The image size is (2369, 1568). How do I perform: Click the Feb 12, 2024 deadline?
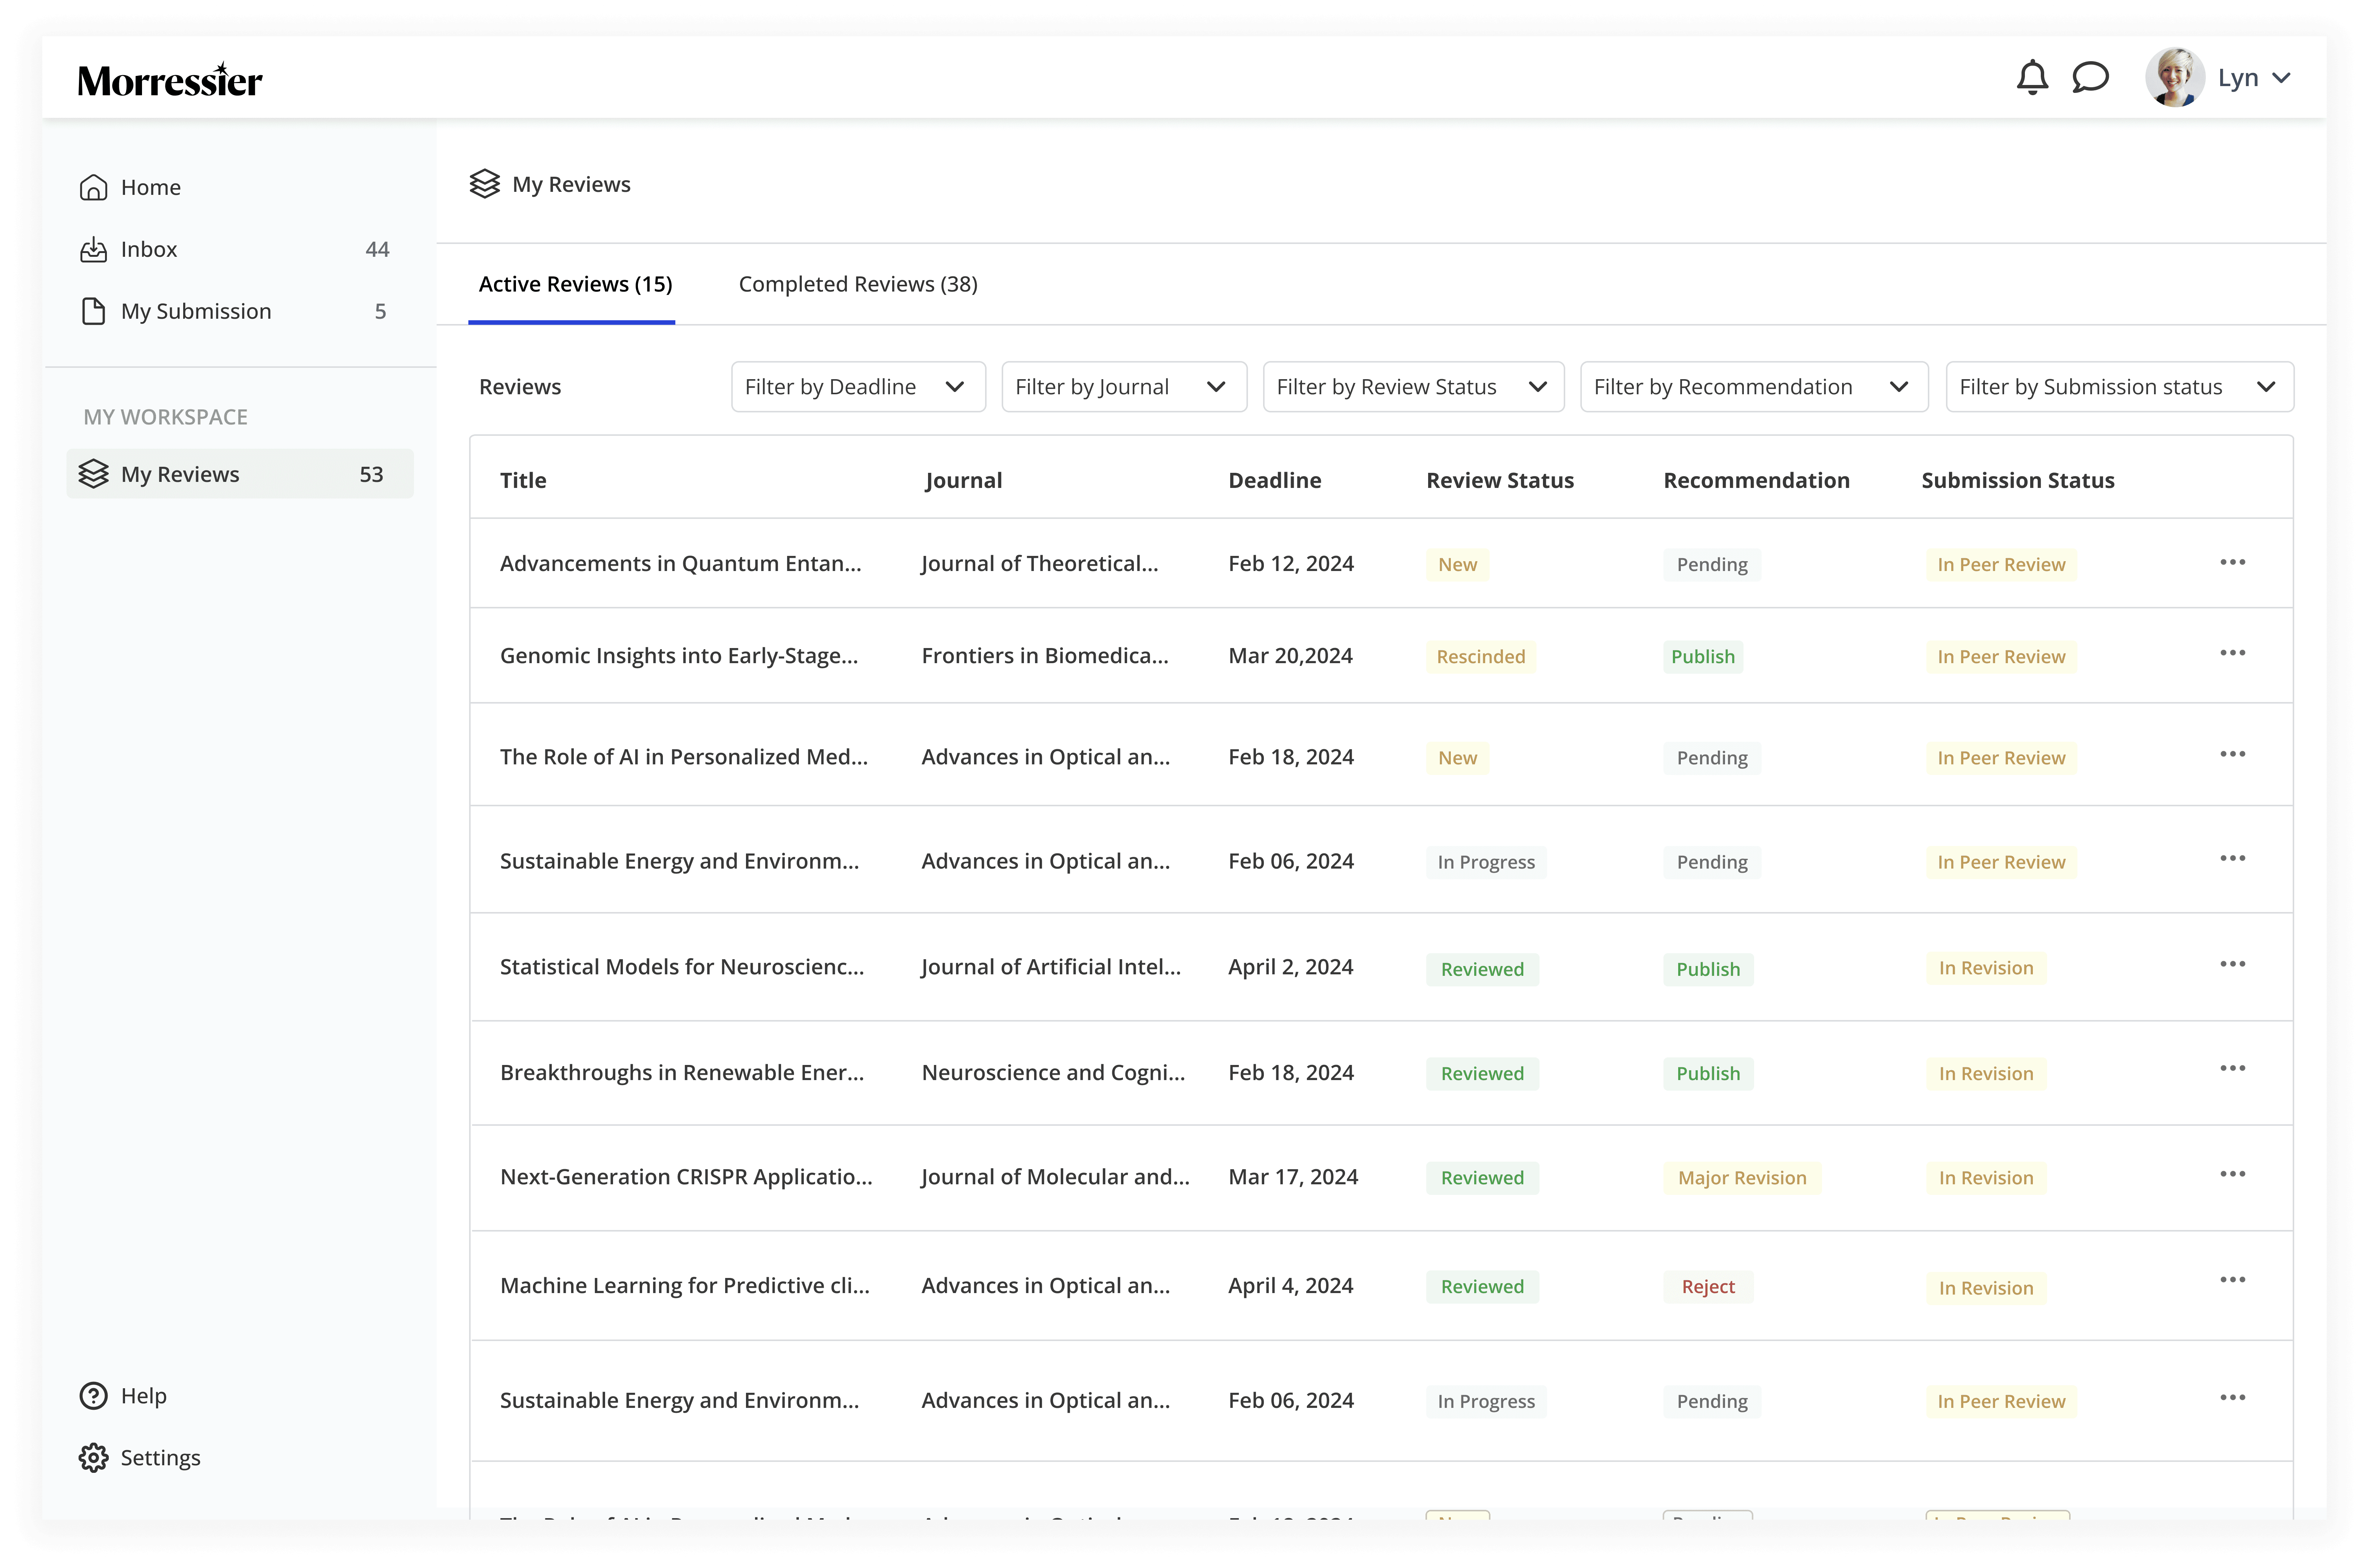coord(1291,563)
